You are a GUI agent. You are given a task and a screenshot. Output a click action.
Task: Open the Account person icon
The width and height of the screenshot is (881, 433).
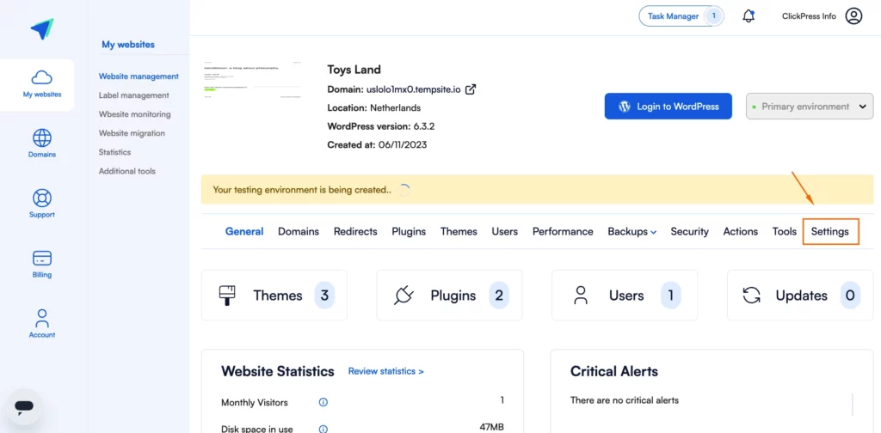42,318
